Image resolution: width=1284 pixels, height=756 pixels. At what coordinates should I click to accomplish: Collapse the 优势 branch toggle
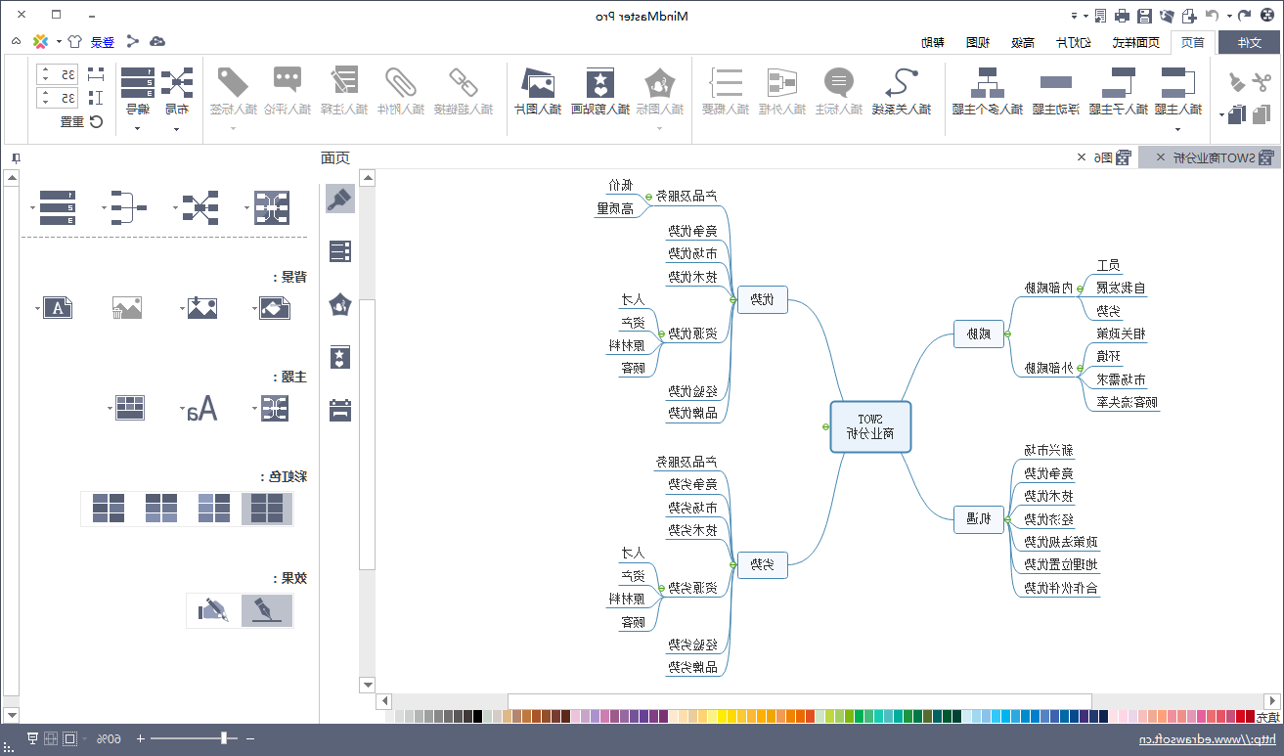click(732, 300)
